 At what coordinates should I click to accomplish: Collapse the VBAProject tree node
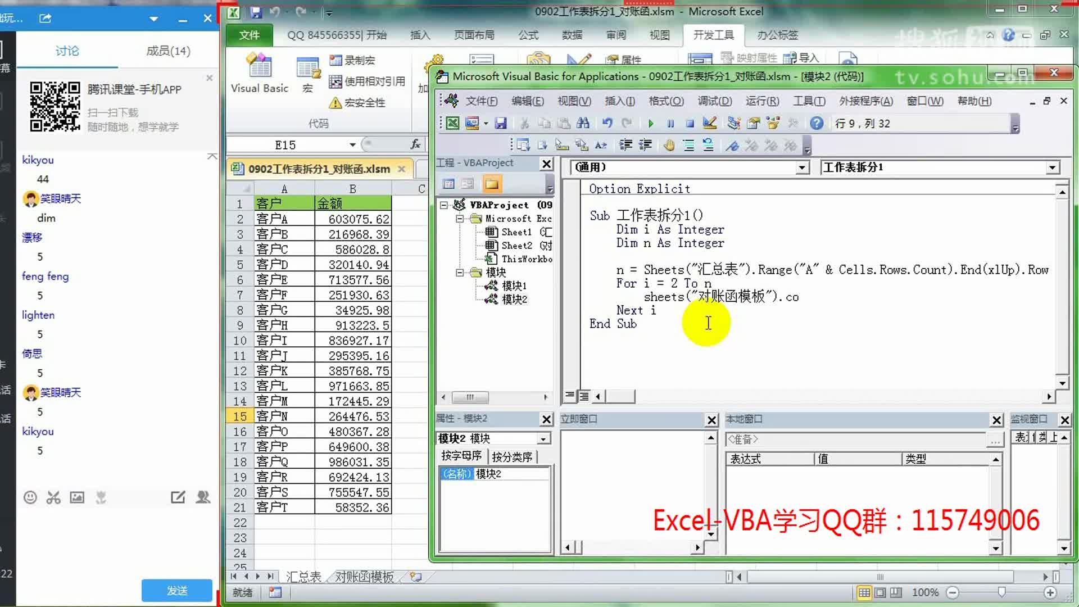[x=444, y=205]
